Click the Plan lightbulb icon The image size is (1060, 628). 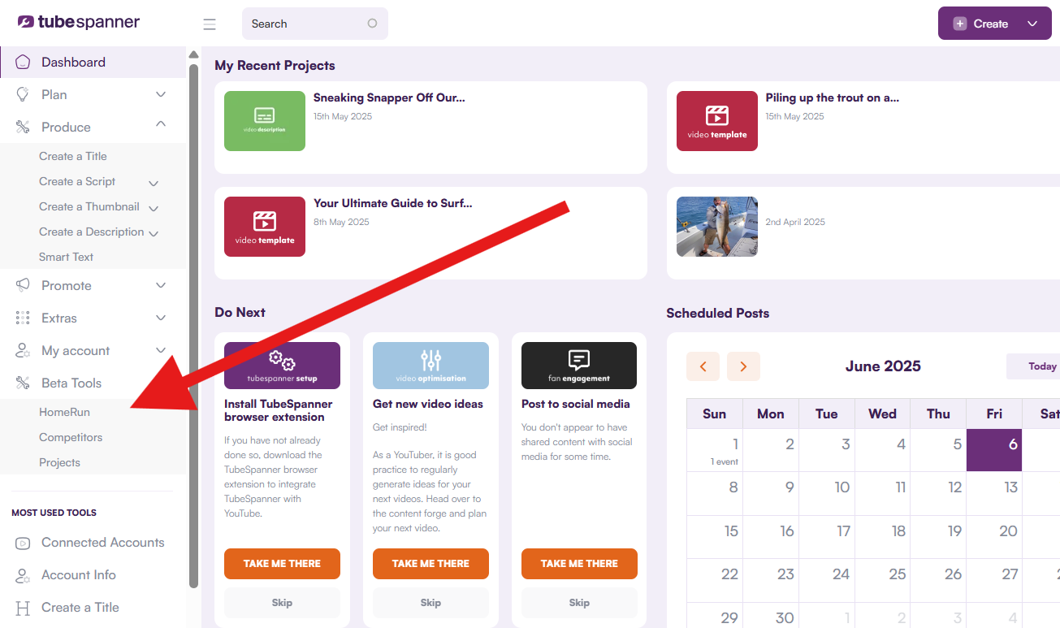[x=23, y=95]
